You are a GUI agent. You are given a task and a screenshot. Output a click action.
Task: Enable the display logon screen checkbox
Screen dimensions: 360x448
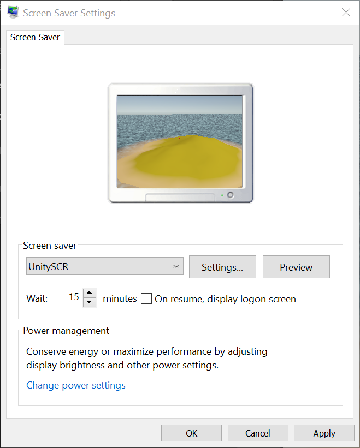[146, 298]
